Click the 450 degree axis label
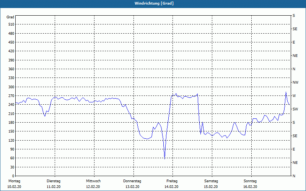Screen dimensions: 306x191 [x=11, y=42]
